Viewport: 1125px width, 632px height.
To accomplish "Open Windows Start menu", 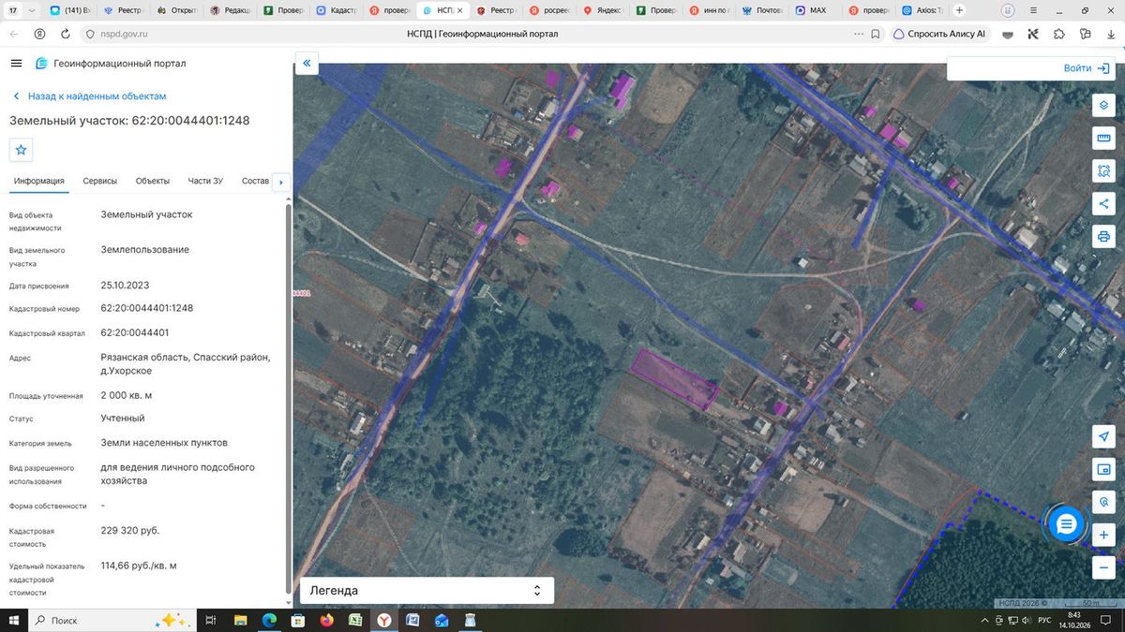I will (x=13, y=620).
